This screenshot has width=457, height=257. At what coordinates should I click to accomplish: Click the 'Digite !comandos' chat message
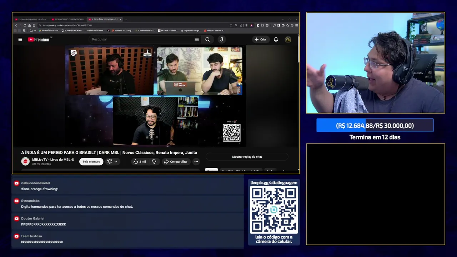(77, 207)
